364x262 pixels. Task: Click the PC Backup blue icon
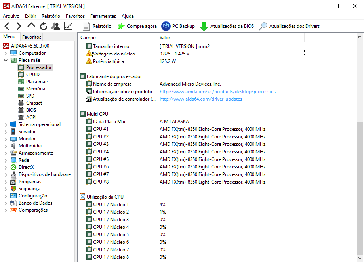(166, 26)
